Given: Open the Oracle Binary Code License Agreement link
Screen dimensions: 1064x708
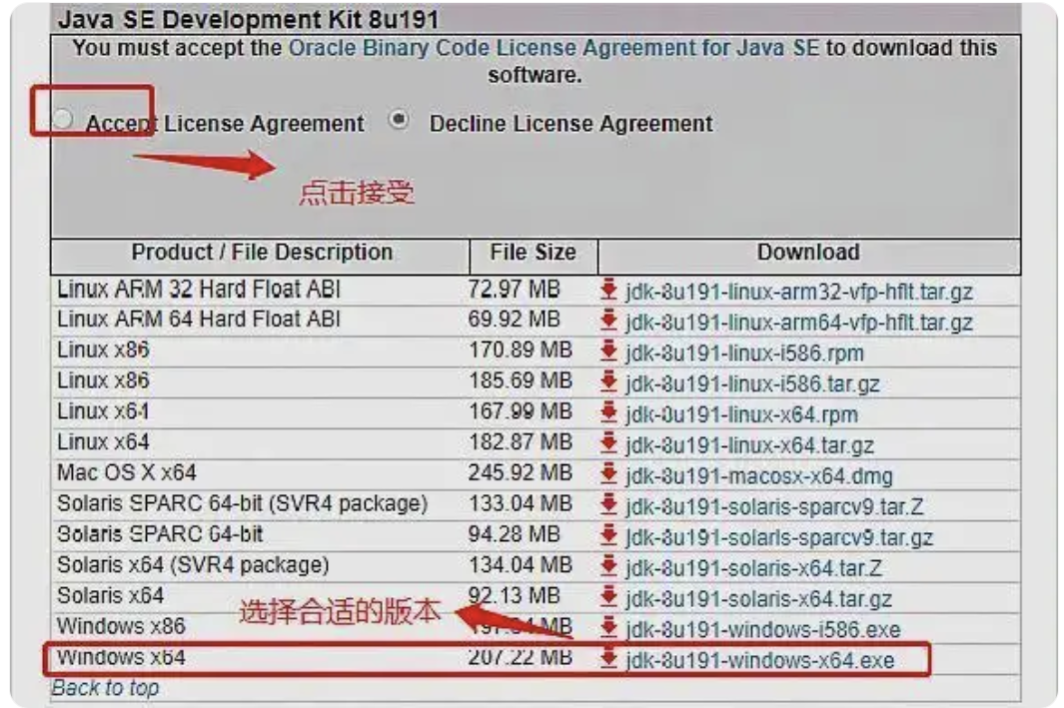Looking at the screenshot, I should (x=553, y=48).
